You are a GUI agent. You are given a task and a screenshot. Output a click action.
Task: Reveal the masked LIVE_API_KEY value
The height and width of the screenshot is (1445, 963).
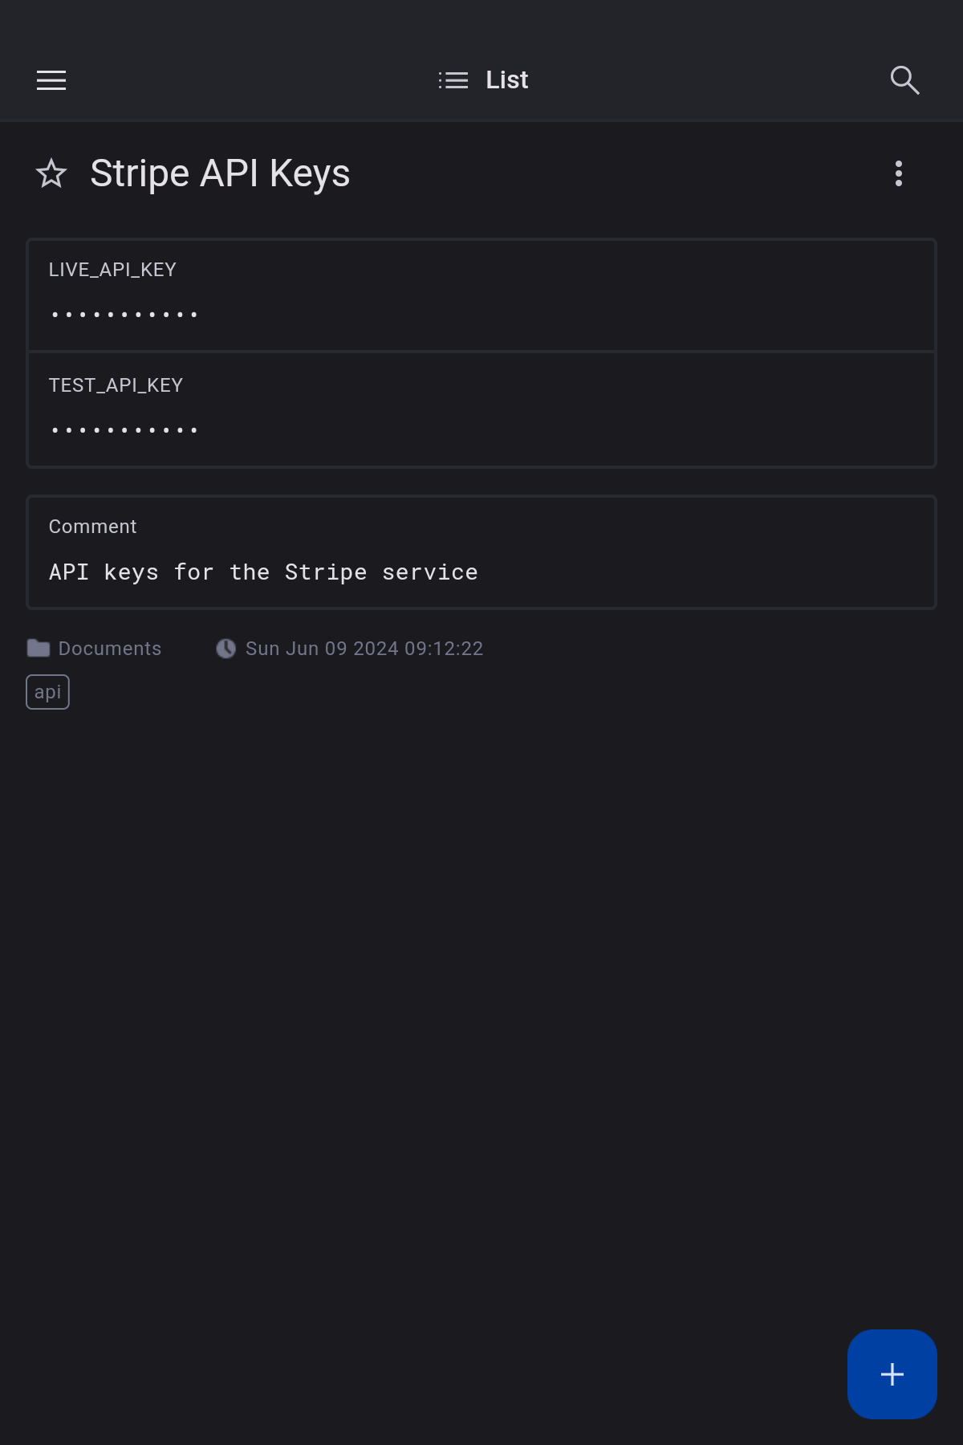[x=124, y=315]
